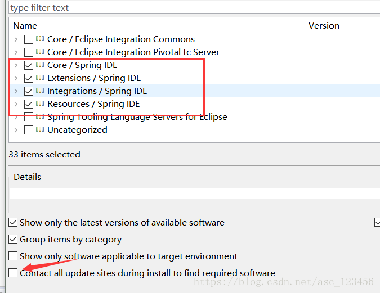The height and width of the screenshot is (293, 380).
Task: Expand the Core / Spring IDE node
Action: (16, 65)
